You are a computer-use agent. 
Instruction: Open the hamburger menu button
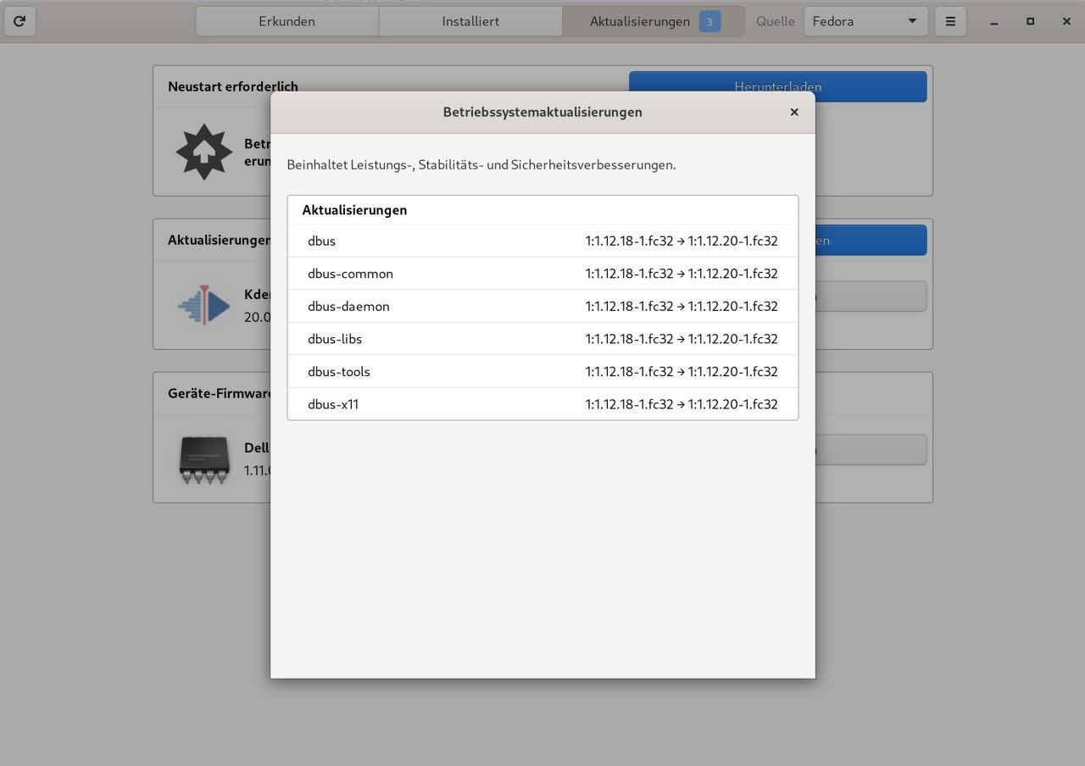point(950,21)
